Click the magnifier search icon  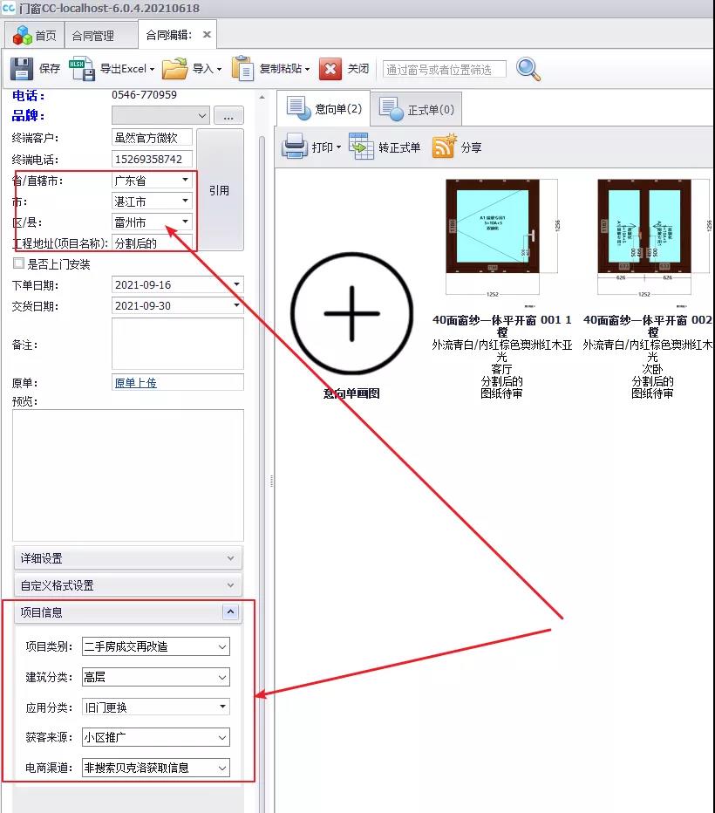tap(528, 69)
